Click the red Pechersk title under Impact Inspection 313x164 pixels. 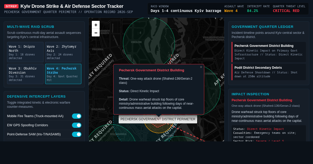262,100
